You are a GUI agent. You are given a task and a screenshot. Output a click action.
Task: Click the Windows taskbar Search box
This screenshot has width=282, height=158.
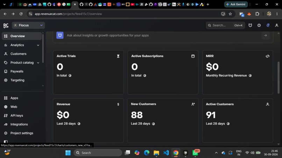tap(98, 153)
